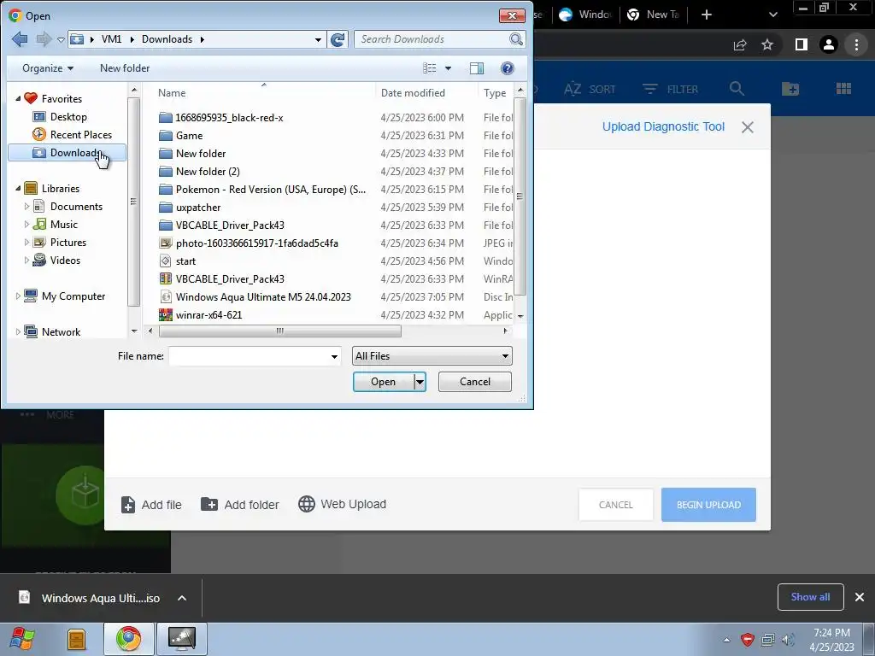Image resolution: width=875 pixels, height=656 pixels.
Task: Open dialog help via the question mark
Action: point(507,68)
